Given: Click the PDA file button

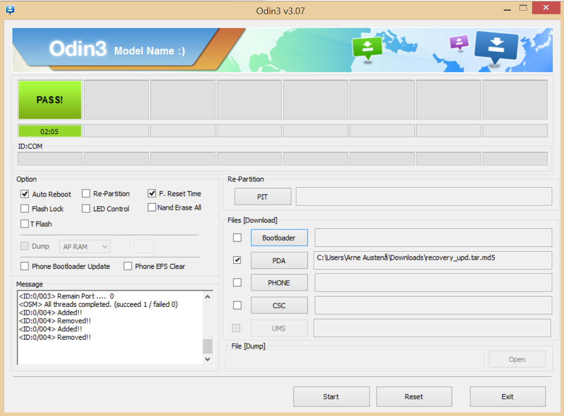Looking at the screenshot, I should [x=279, y=260].
